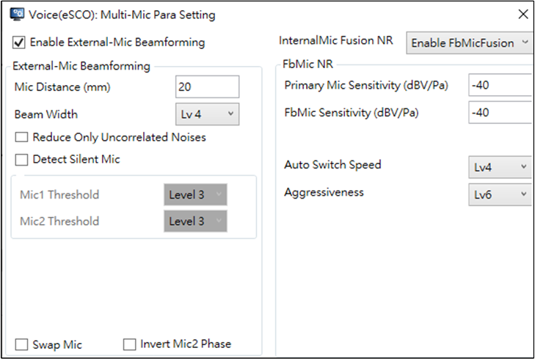Click the Mic1 Threshold dropdown
This screenshot has width=535, height=359.
pos(195,194)
